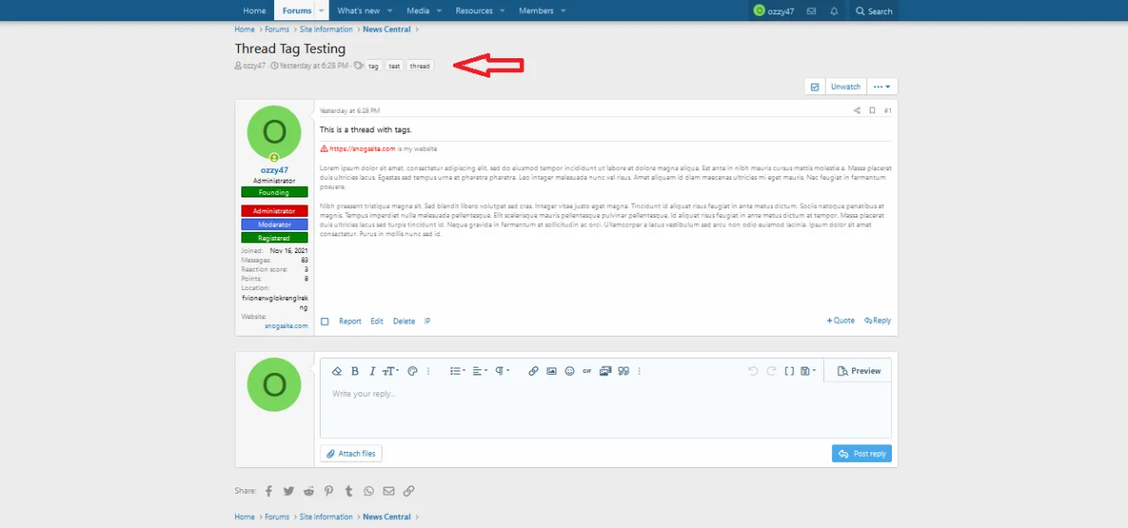
Task: Insert a link using the chain icon
Action: click(533, 371)
